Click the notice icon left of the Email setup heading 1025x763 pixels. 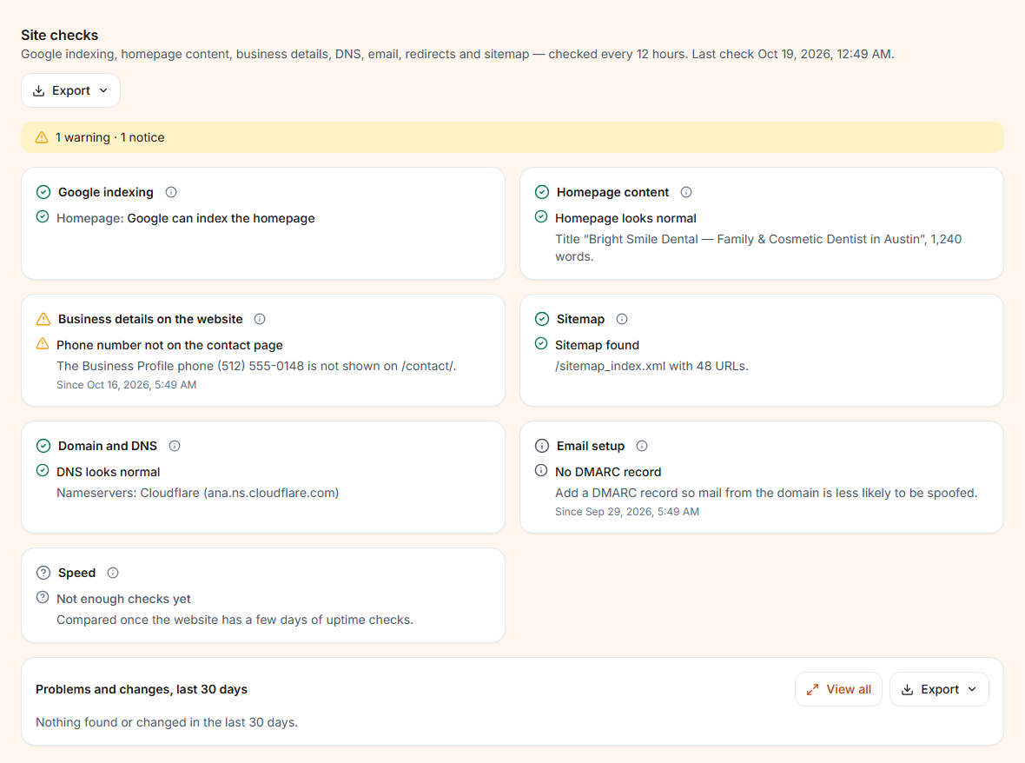(x=542, y=446)
